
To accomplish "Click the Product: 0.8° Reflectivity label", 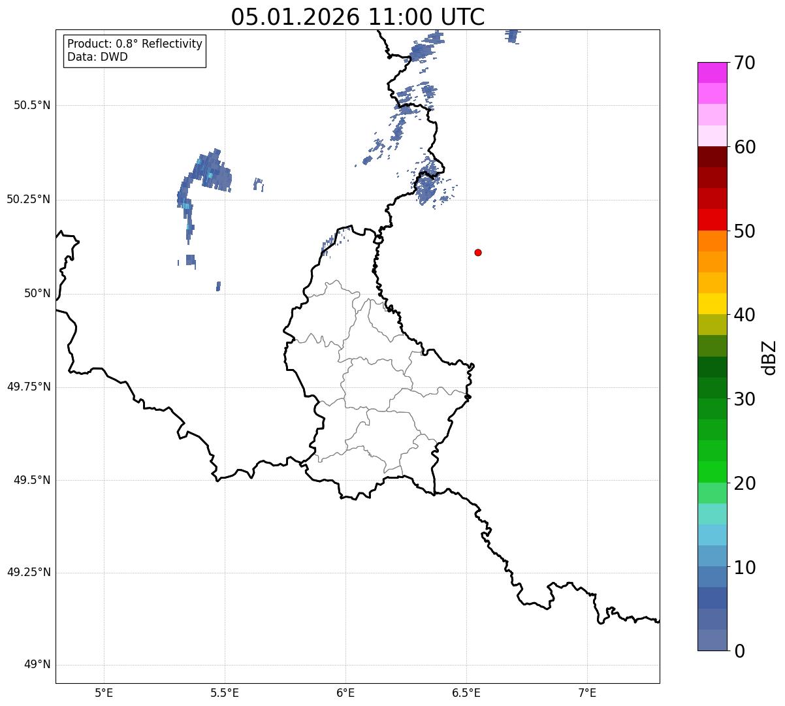I will click(x=135, y=44).
